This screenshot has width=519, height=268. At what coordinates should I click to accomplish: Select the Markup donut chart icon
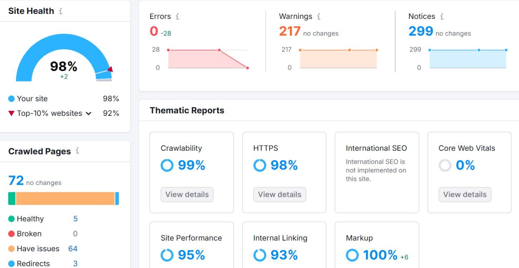click(x=352, y=255)
